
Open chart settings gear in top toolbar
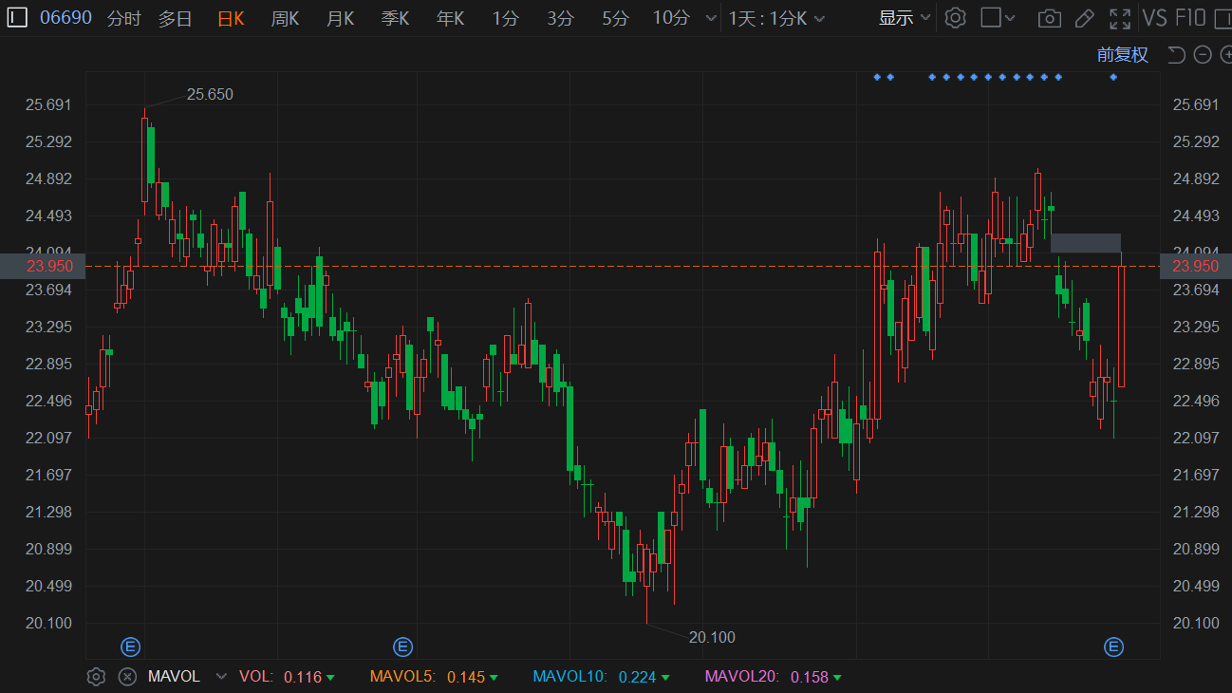(956, 18)
